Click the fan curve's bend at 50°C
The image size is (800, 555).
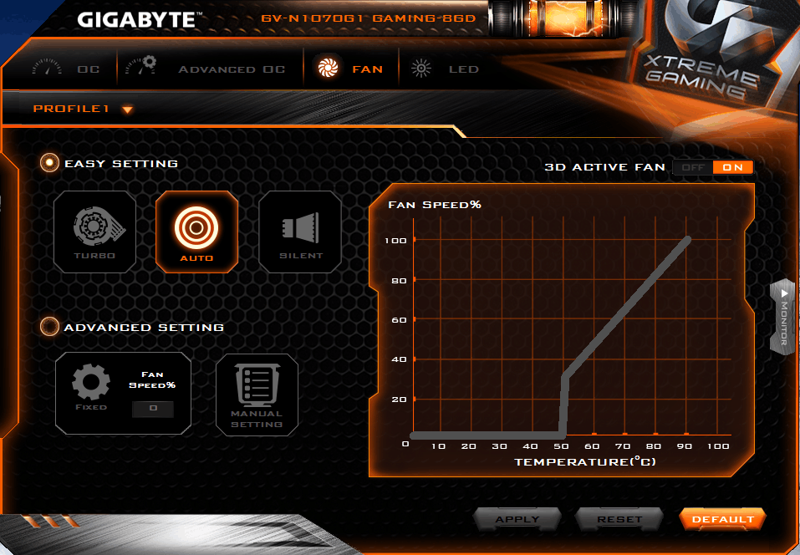(x=565, y=377)
